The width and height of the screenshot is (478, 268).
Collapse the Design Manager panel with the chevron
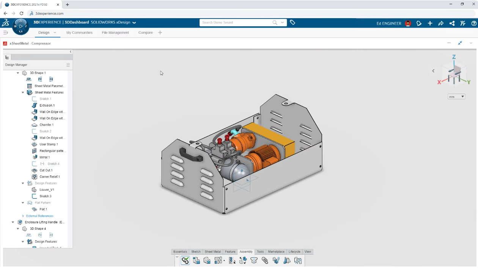71,52
